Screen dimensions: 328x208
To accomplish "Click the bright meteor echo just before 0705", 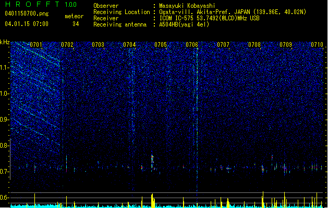I will click(x=152, y=162).
